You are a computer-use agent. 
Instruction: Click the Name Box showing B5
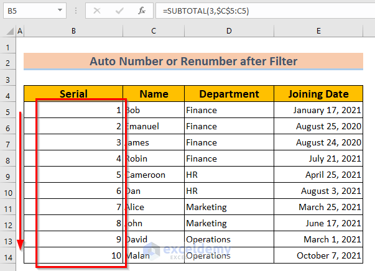coord(28,11)
